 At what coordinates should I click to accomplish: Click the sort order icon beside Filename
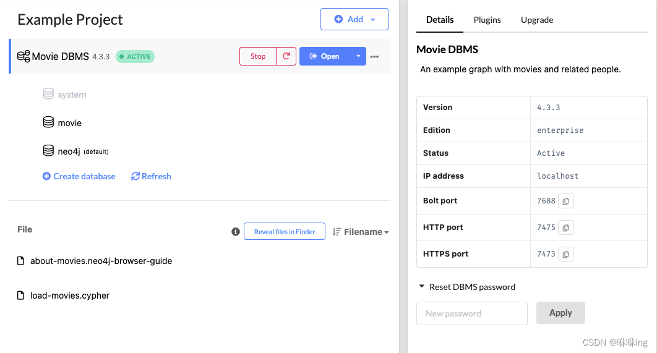(337, 232)
